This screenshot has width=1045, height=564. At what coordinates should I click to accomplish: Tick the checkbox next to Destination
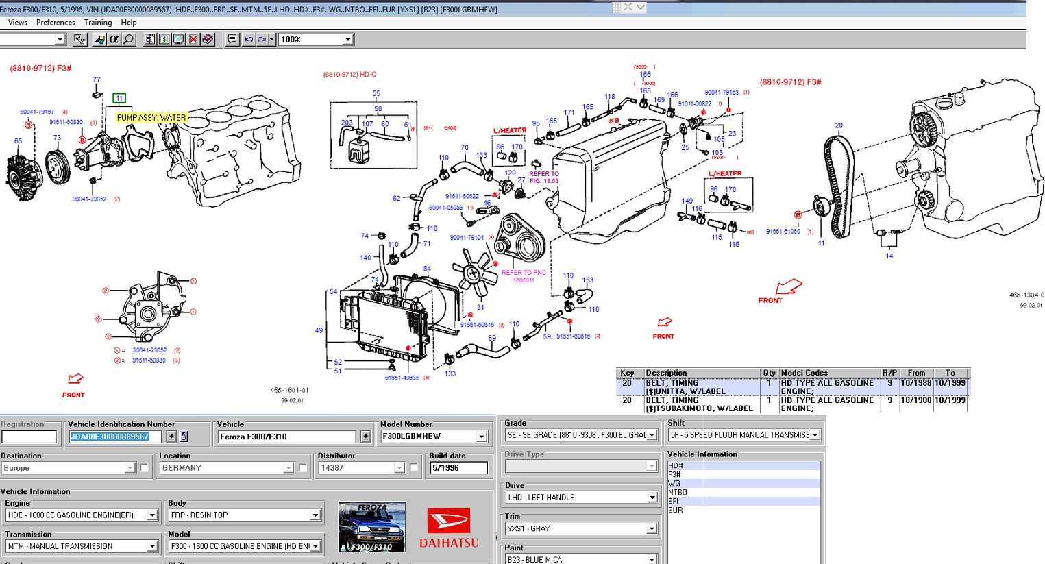pos(144,468)
